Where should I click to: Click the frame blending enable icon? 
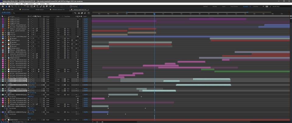pyautogui.click(x=82, y=13)
